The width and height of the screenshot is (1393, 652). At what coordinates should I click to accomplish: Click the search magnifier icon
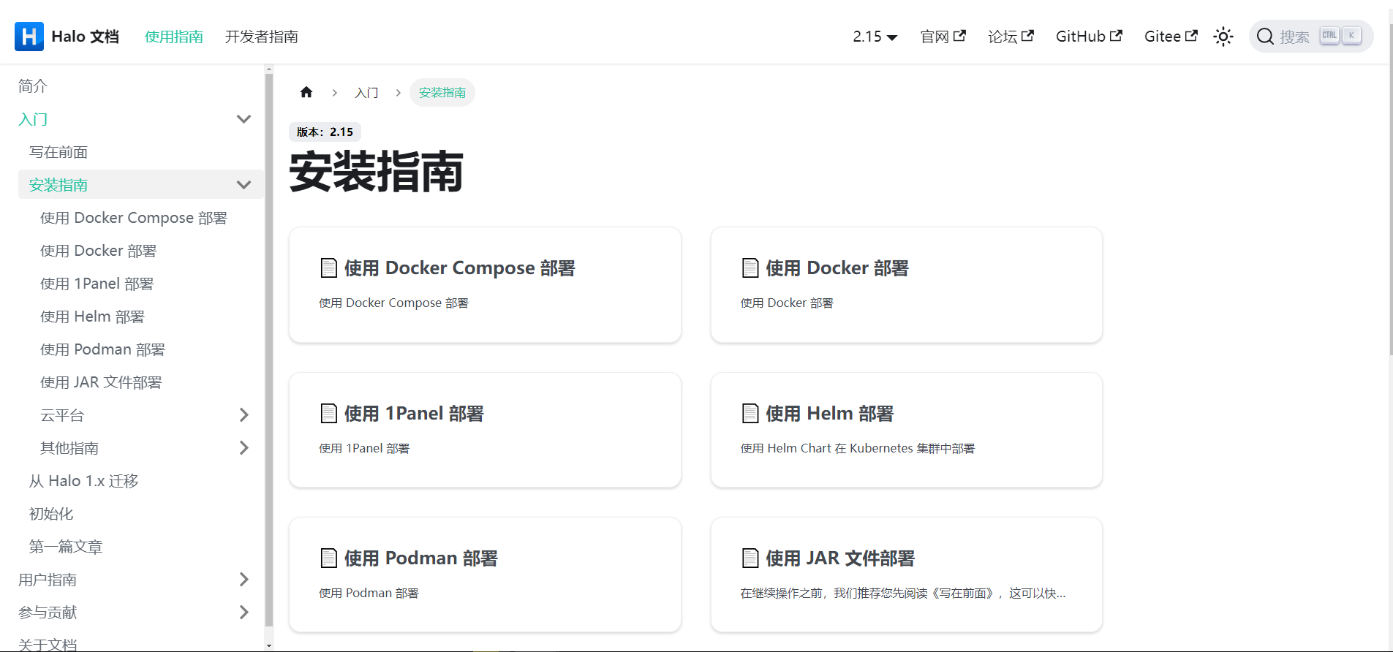1265,37
